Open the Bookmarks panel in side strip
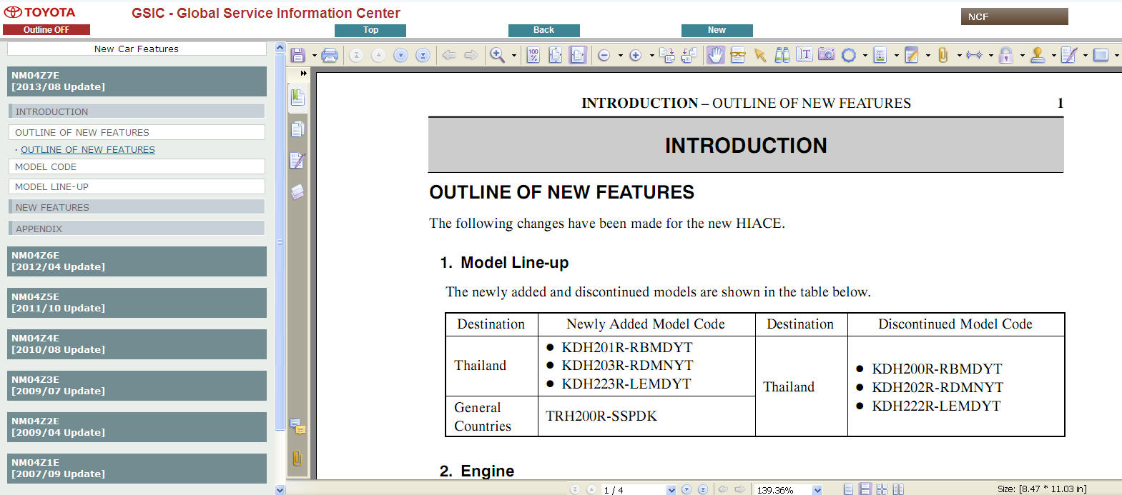This screenshot has width=1122, height=495. click(297, 97)
